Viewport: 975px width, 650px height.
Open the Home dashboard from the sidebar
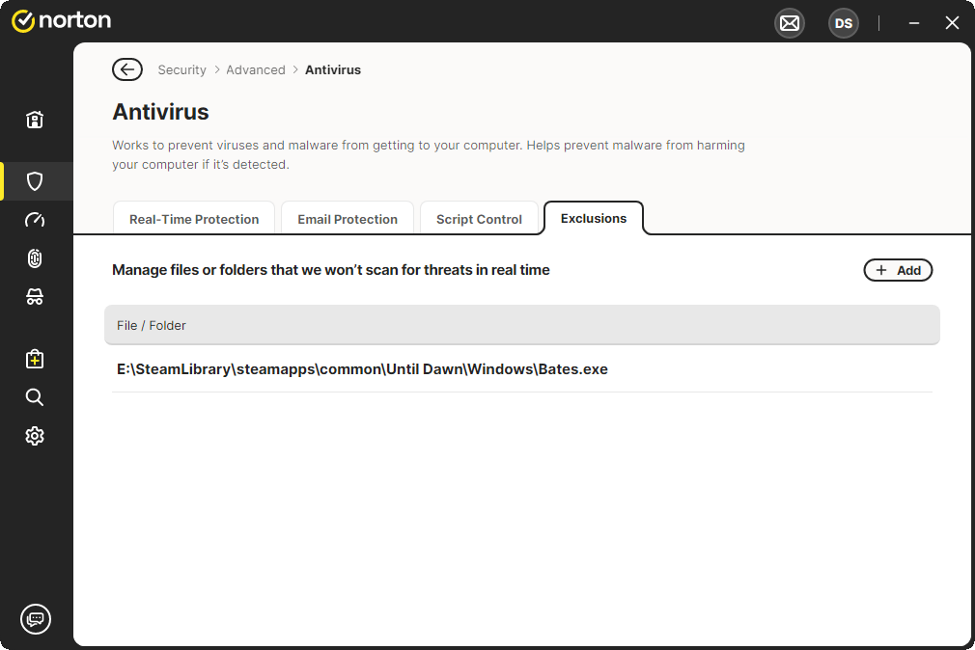tap(35, 120)
